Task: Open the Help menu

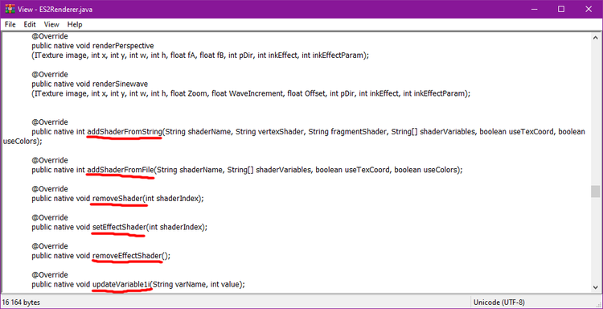Action: pyautogui.click(x=75, y=25)
